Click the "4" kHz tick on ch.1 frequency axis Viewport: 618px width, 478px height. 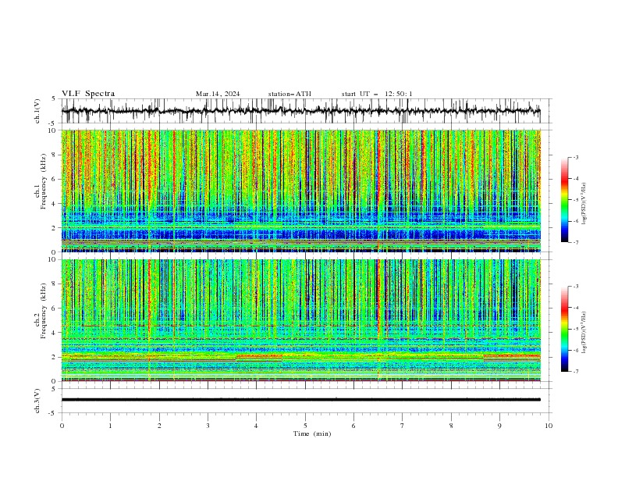(x=54, y=204)
